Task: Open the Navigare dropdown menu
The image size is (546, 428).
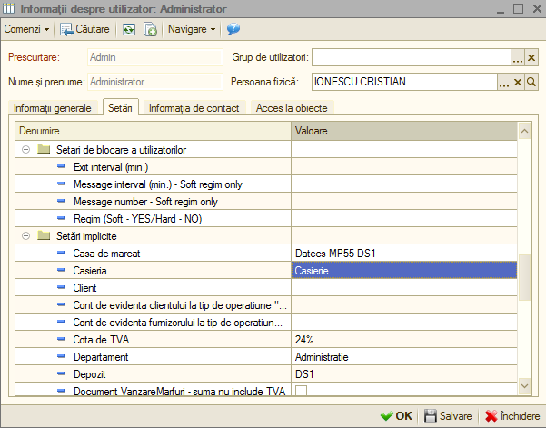Action: (192, 29)
